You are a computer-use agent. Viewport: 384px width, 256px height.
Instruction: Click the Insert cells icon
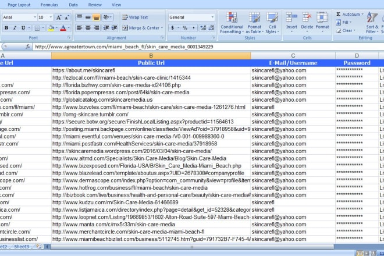(291, 22)
